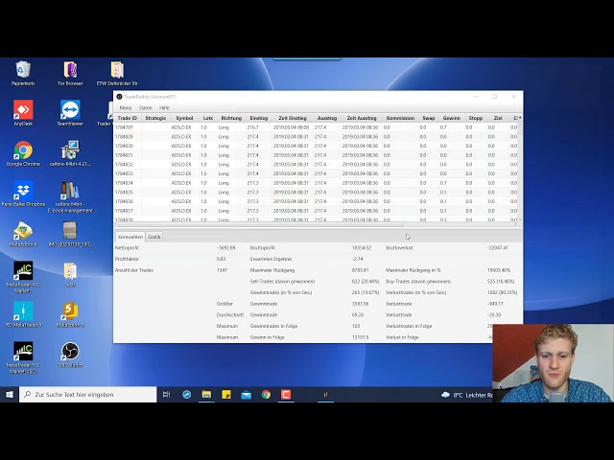Open the Dropbox desktop shortcut
Screen dimensions: 614x460
tap(23, 192)
